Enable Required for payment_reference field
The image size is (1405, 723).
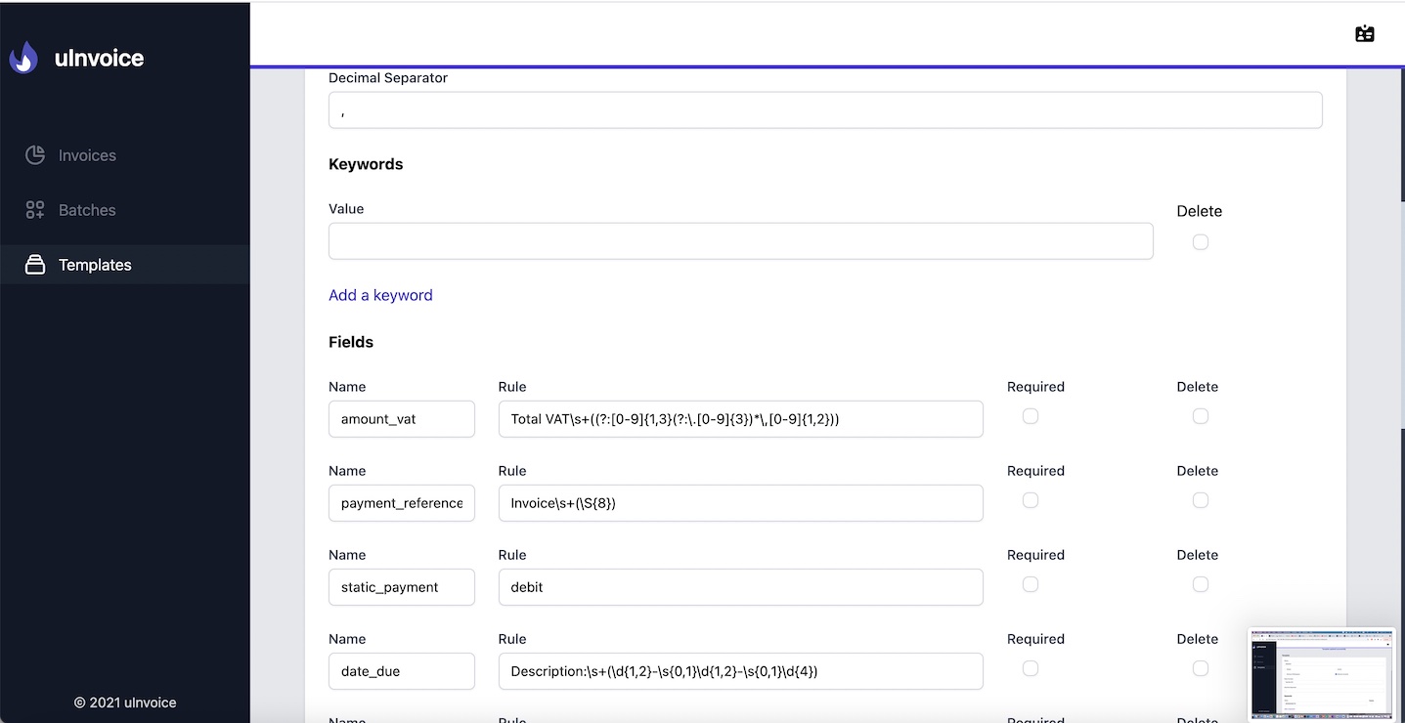1031,500
